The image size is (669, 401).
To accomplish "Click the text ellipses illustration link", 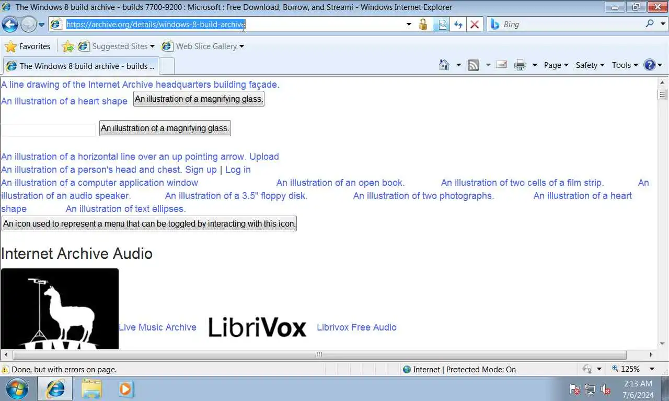I will (125, 209).
